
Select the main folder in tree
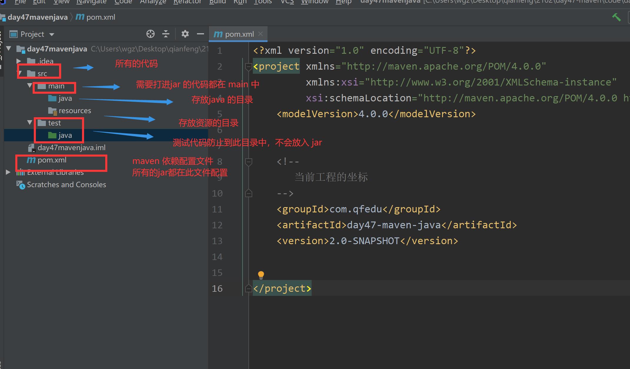[56, 86]
